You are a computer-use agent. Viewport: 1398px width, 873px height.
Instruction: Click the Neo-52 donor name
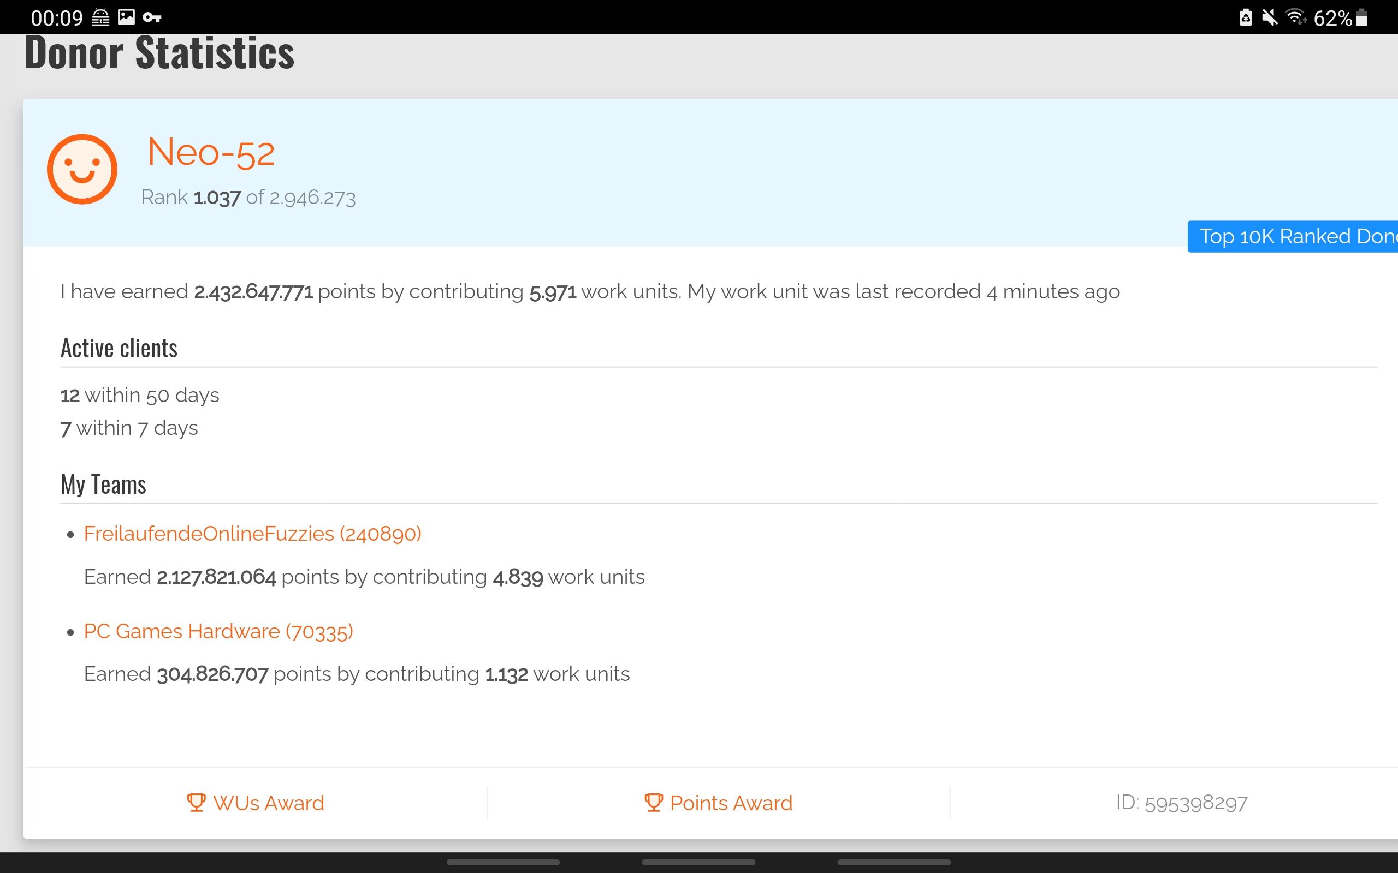point(211,152)
